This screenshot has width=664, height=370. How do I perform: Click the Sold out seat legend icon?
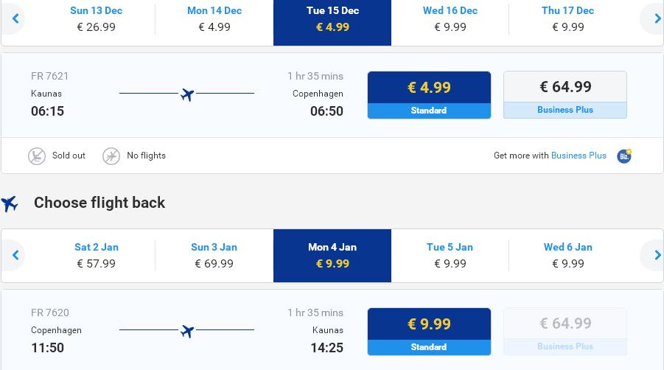[x=37, y=156]
